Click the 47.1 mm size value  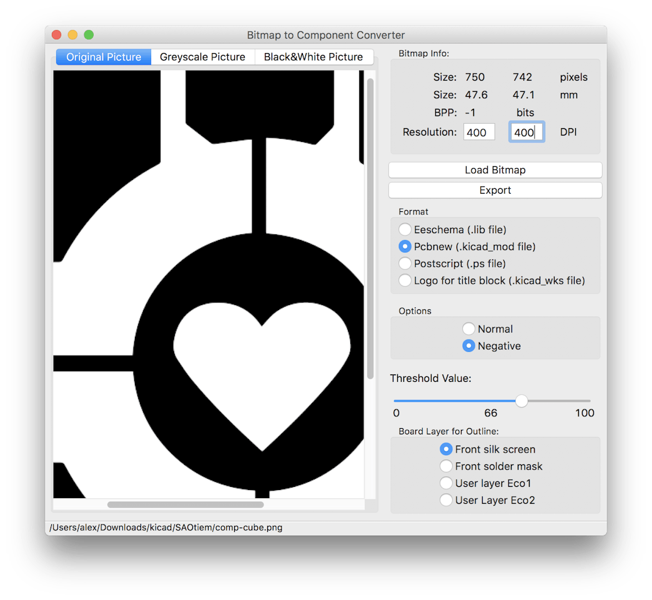click(x=523, y=95)
